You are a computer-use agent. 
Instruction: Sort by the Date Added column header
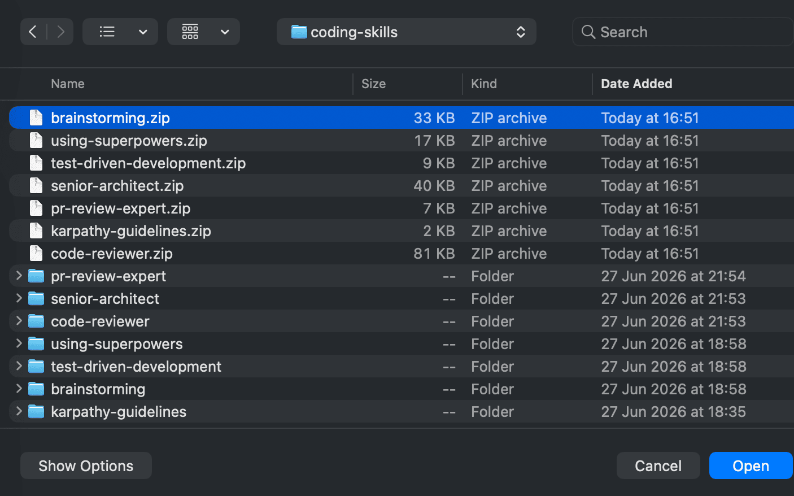pos(636,84)
